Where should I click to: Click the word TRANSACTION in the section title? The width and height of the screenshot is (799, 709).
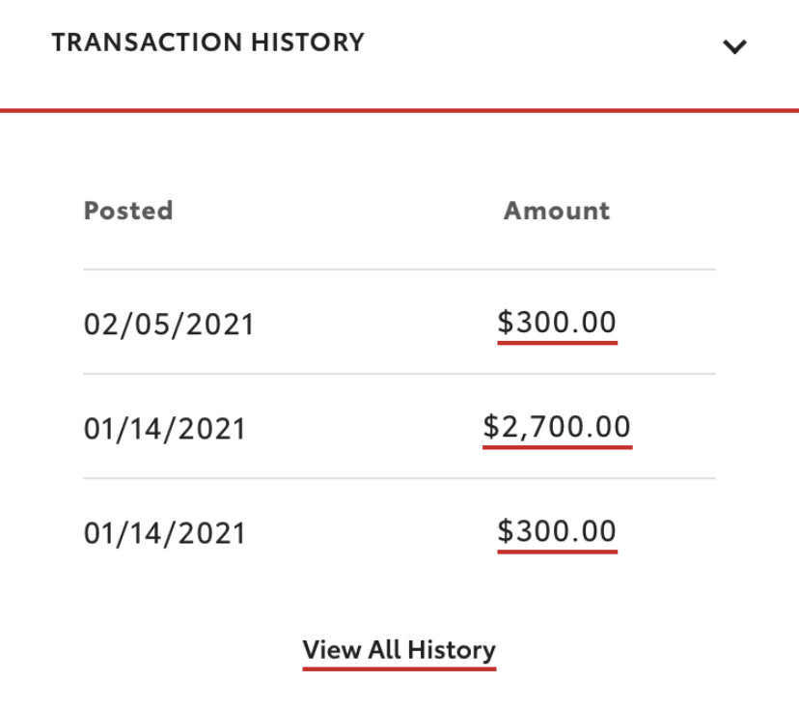click(147, 42)
